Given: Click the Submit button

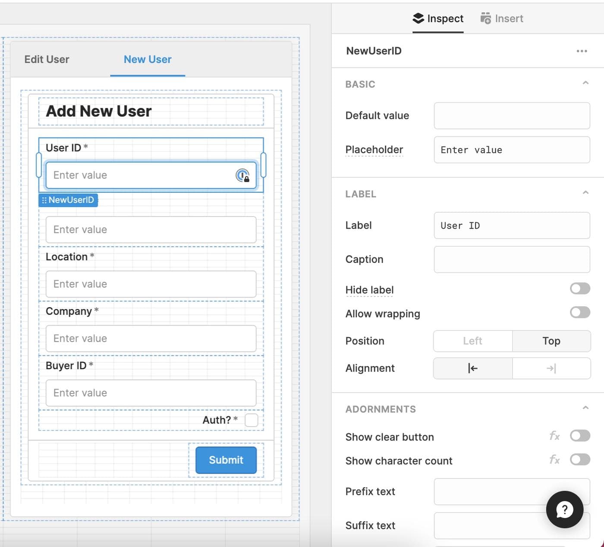Looking at the screenshot, I should [226, 460].
